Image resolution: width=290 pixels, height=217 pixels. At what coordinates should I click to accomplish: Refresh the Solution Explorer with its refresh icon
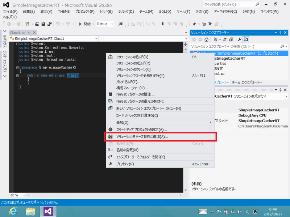click(x=224, y=39)
